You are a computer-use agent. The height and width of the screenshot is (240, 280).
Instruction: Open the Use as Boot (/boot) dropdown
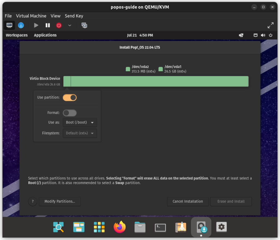tap(80, 122)
